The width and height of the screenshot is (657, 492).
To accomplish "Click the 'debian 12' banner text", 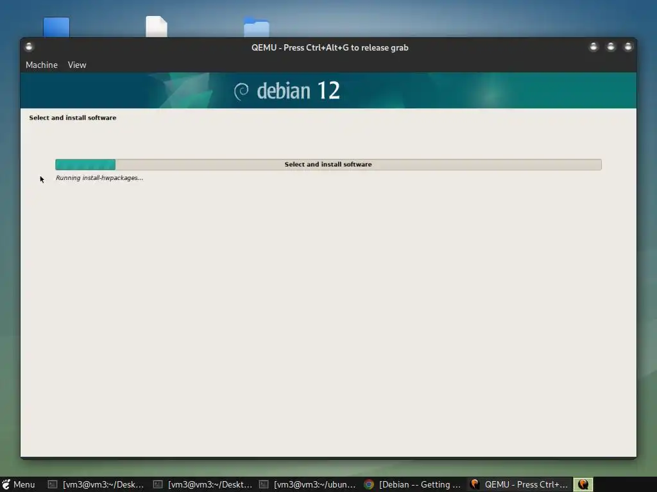I will pyautogui.click(x=298, y=91).
